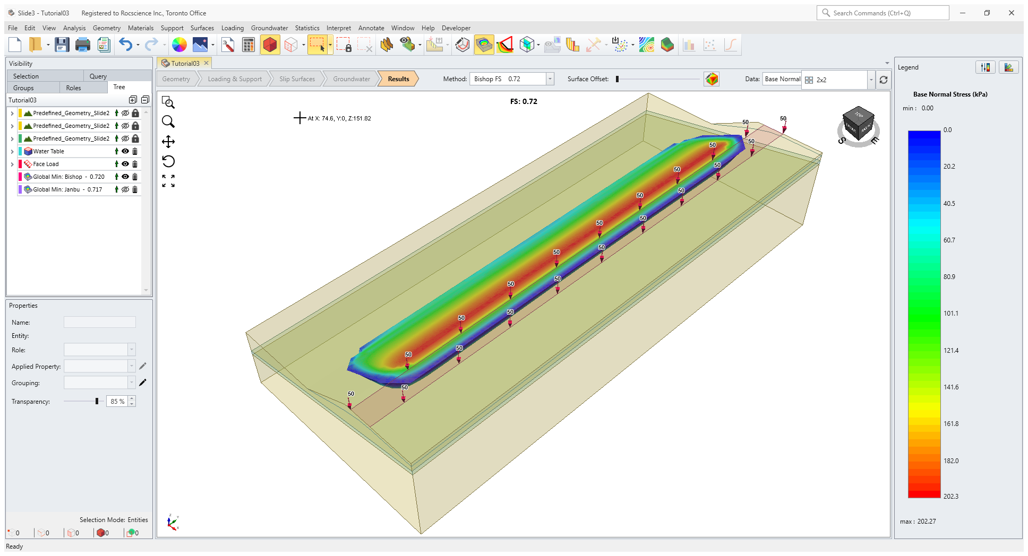The image size is (1028, 556).
Task: Click the Rotate view tool in viewport
Action: click(168, 161)
